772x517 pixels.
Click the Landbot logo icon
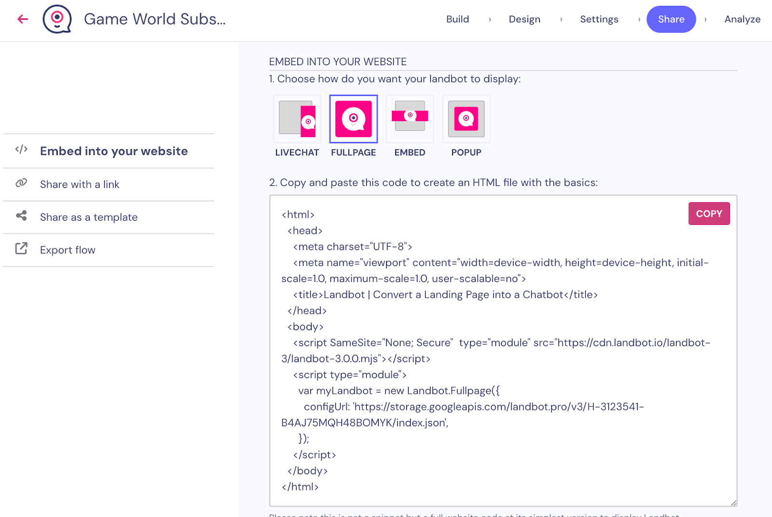[x=57, y=19]
